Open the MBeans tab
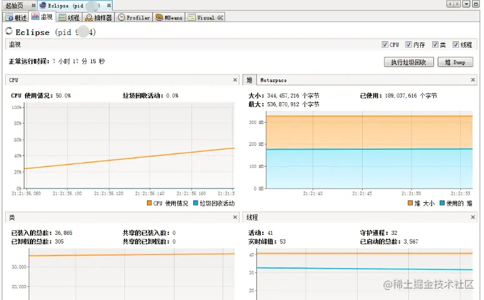This screenshot has width=484, height=300. [169, 18]
